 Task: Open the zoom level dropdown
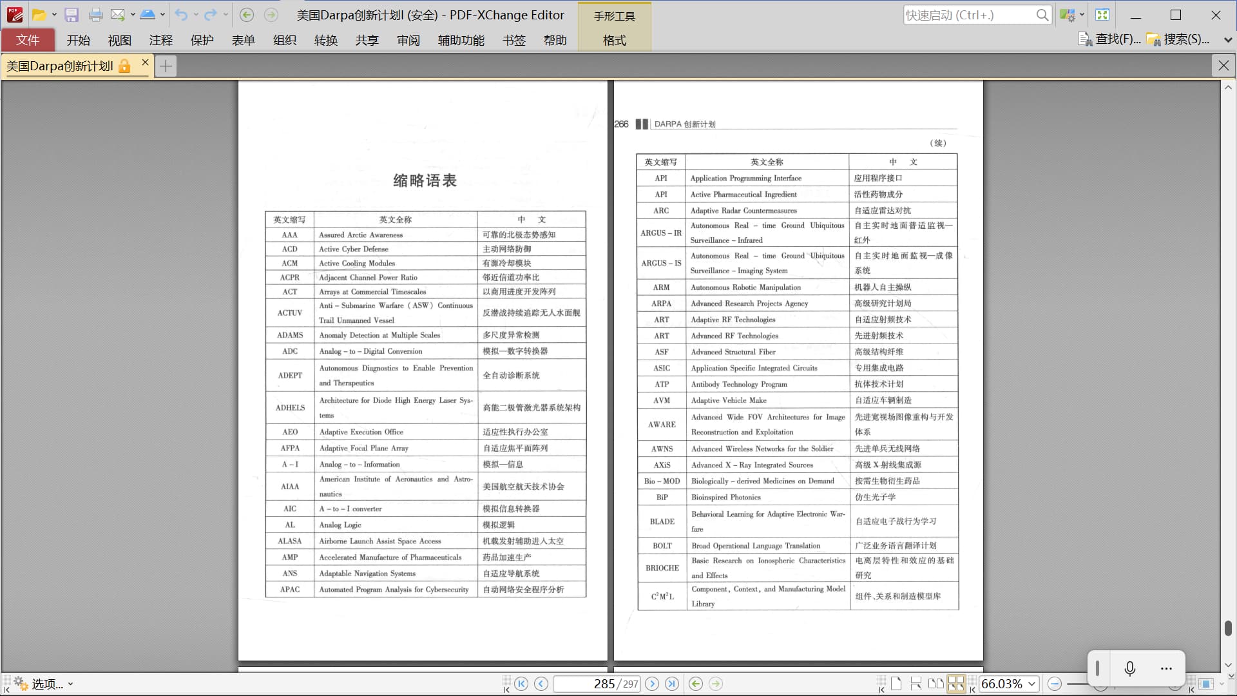[1031, 684]
